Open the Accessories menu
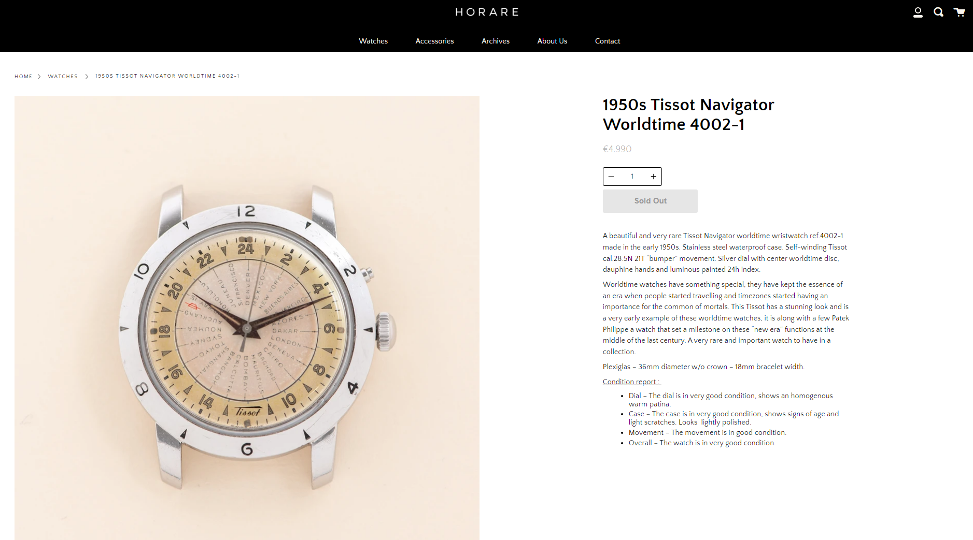The height and width of the screenshot is (540, 973). coord(434,41)
